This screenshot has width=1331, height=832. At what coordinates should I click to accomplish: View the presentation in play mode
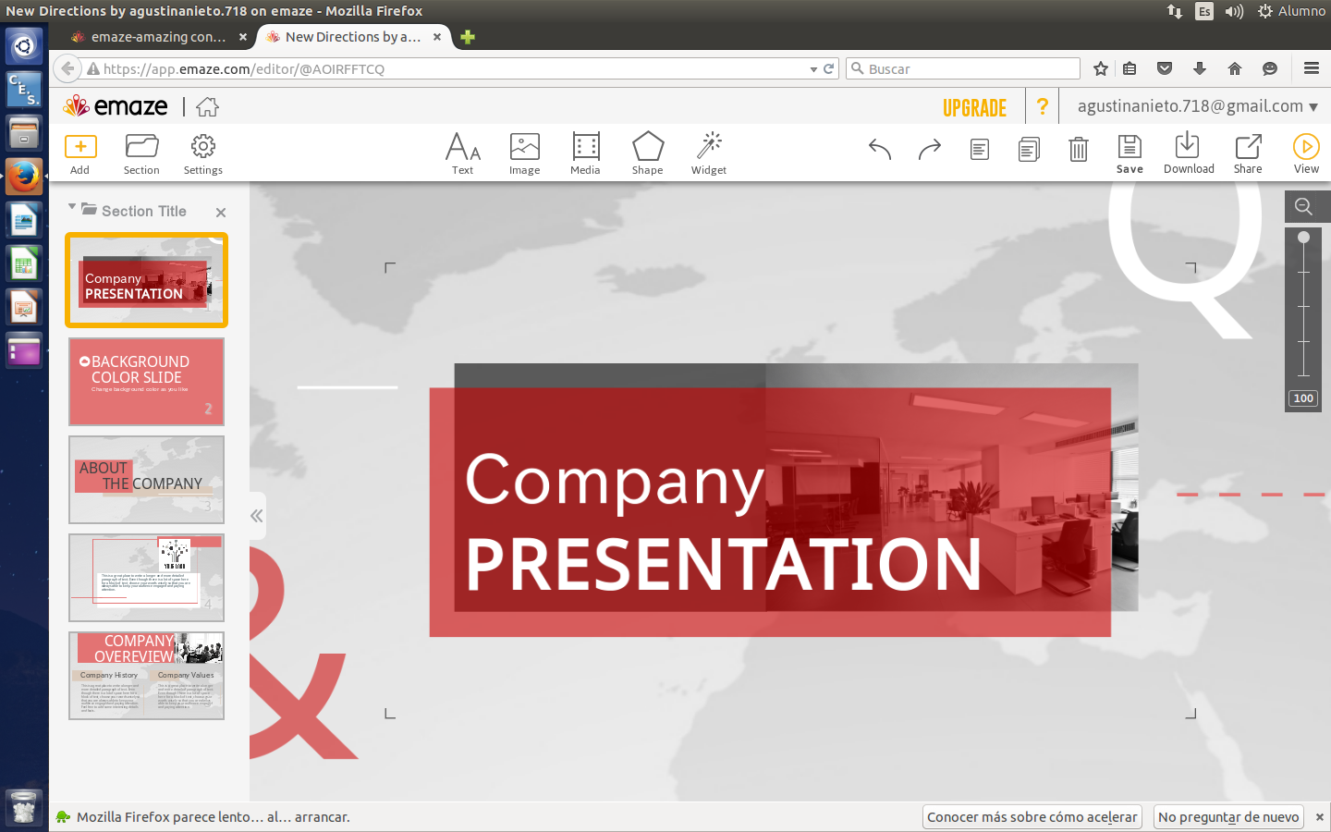tap(1306, 153)
